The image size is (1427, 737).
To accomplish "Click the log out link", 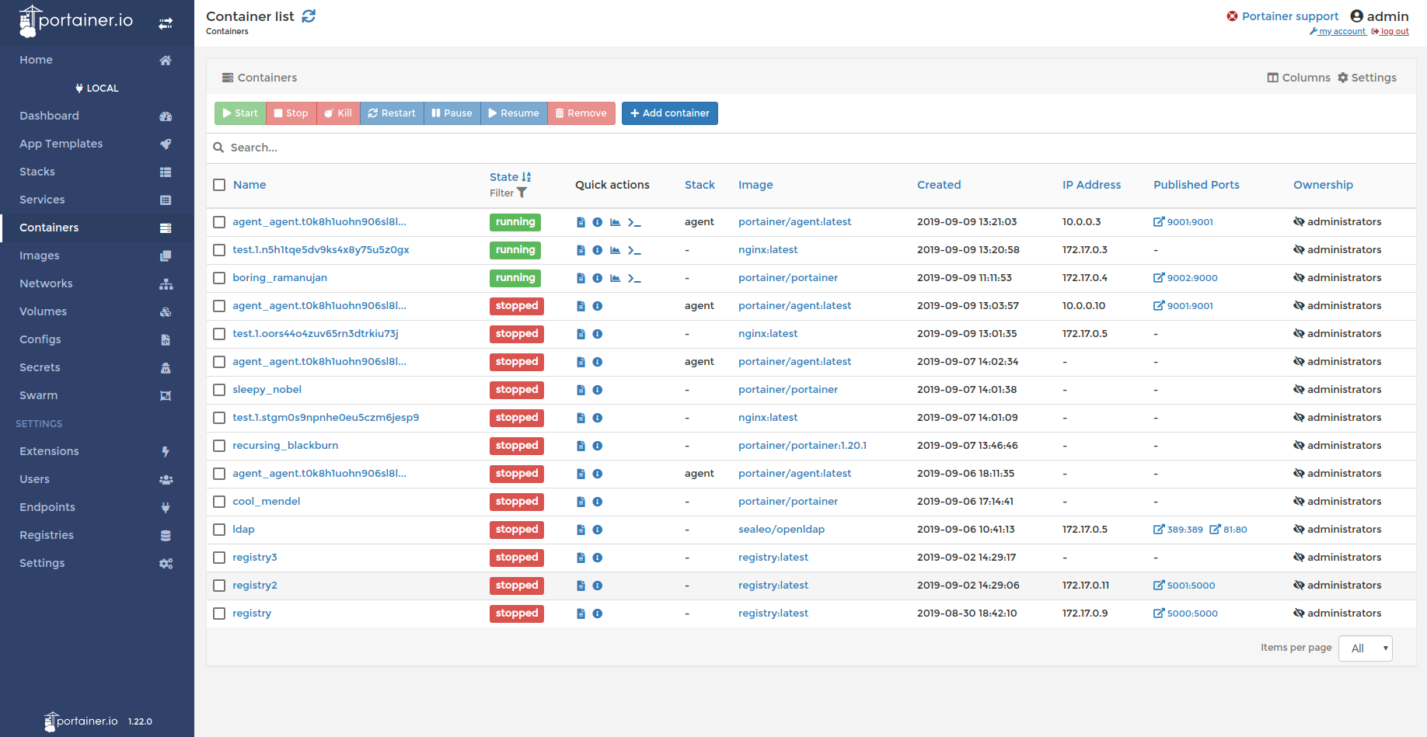I will click(x=1390, y=32).
